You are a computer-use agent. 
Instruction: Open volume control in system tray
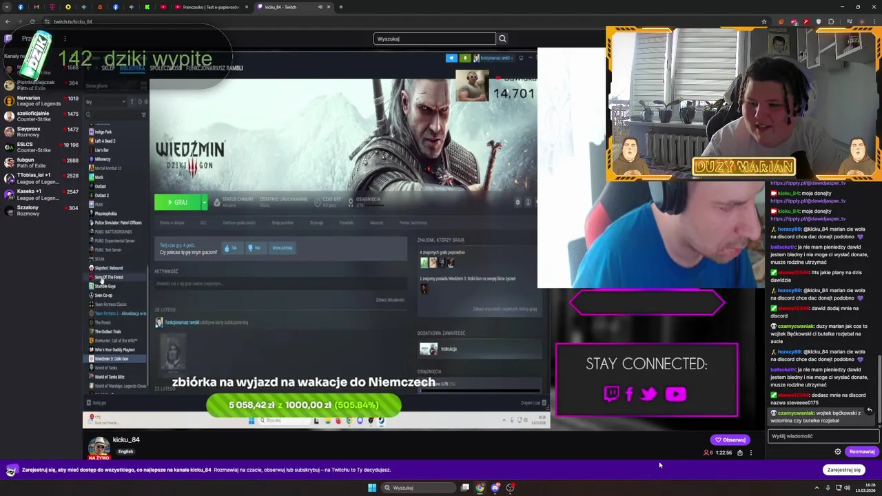pos(847,488)
